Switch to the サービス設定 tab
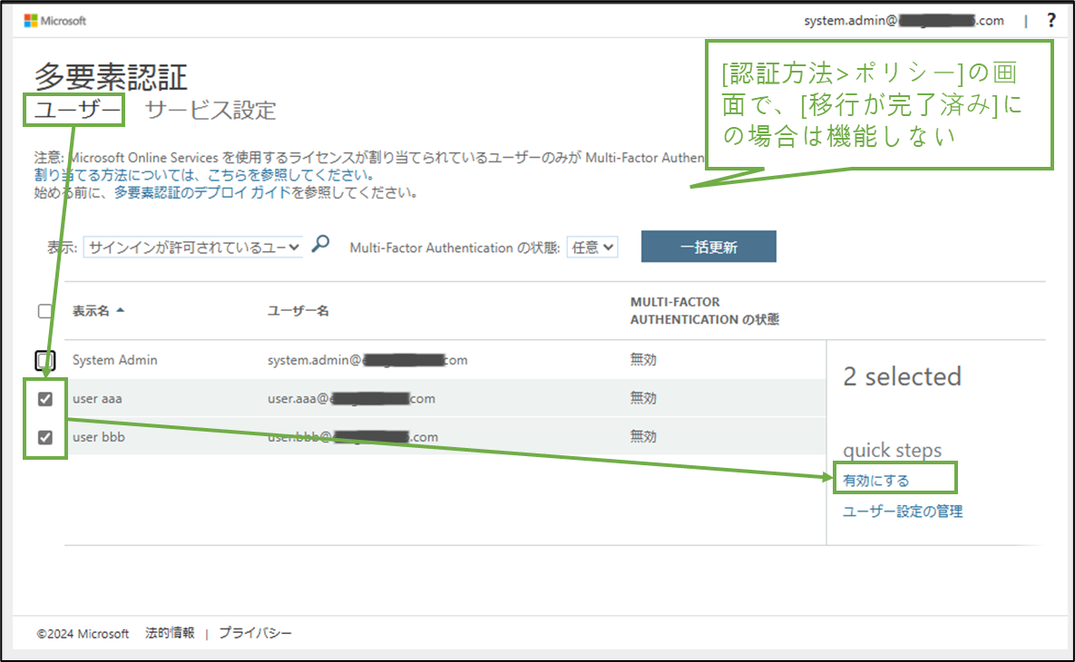This screenshot has width=1075, height=662. [x=210, y=110]
